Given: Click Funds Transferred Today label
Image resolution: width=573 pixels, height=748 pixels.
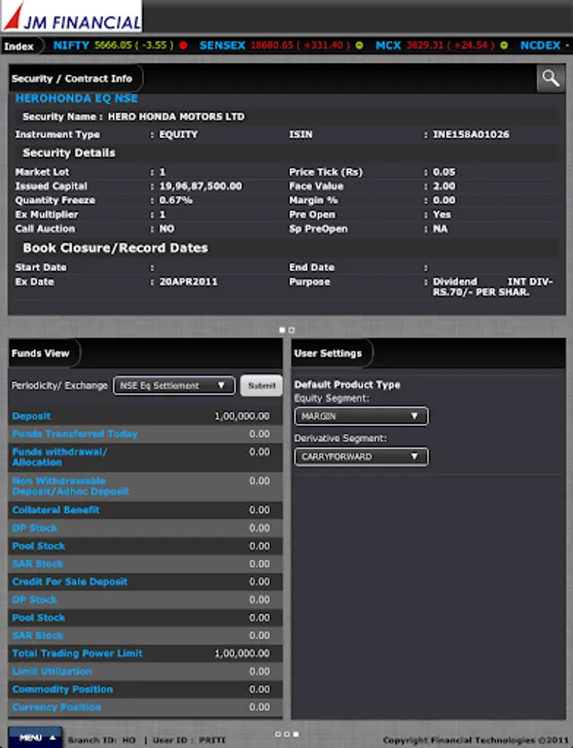Looking at the screenshot, I should coord(75,434).
